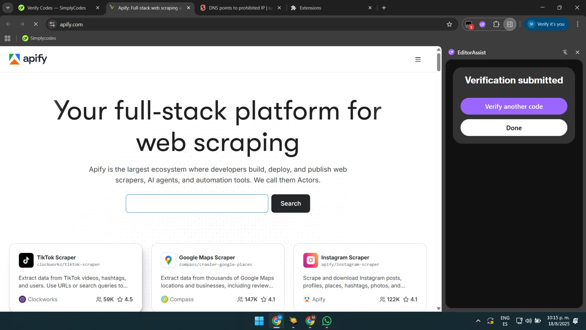The image size is (586, 330).
Task: Switch to the Verify Codes — SimplyCodes tab
Action: [56, 8]
